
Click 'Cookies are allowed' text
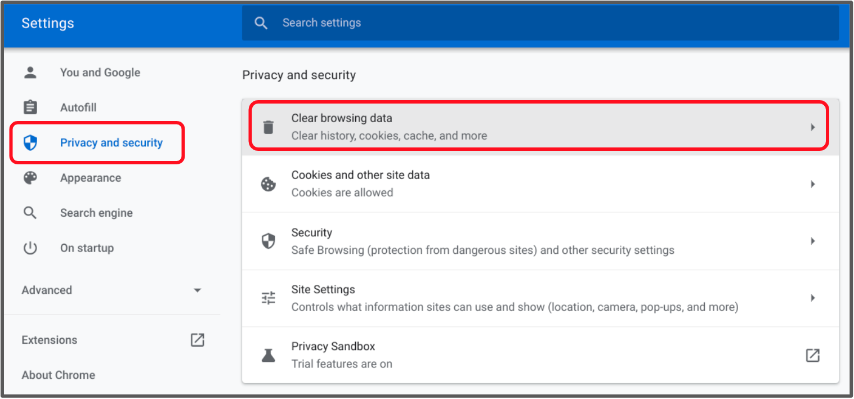342,192
